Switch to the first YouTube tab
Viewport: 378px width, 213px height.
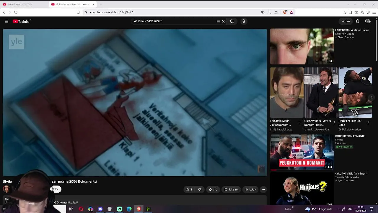coord(24,4)
